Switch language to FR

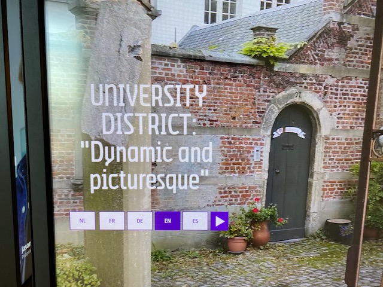pyautogui.click(x=112, y=221)
